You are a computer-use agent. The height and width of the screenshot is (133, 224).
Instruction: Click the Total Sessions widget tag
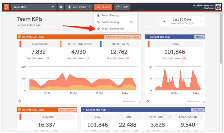67,110
